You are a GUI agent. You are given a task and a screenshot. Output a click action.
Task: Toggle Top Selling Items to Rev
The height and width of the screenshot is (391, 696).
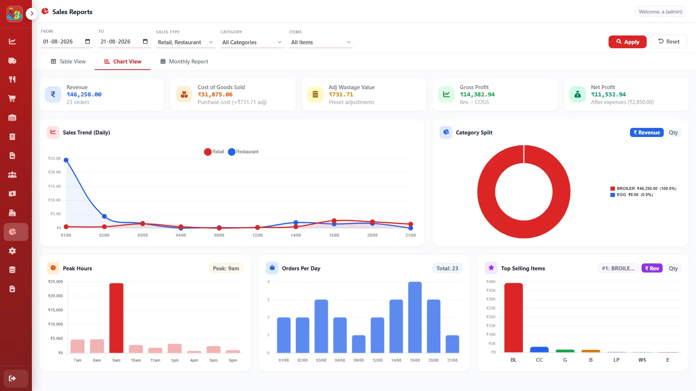pos(652,269)
